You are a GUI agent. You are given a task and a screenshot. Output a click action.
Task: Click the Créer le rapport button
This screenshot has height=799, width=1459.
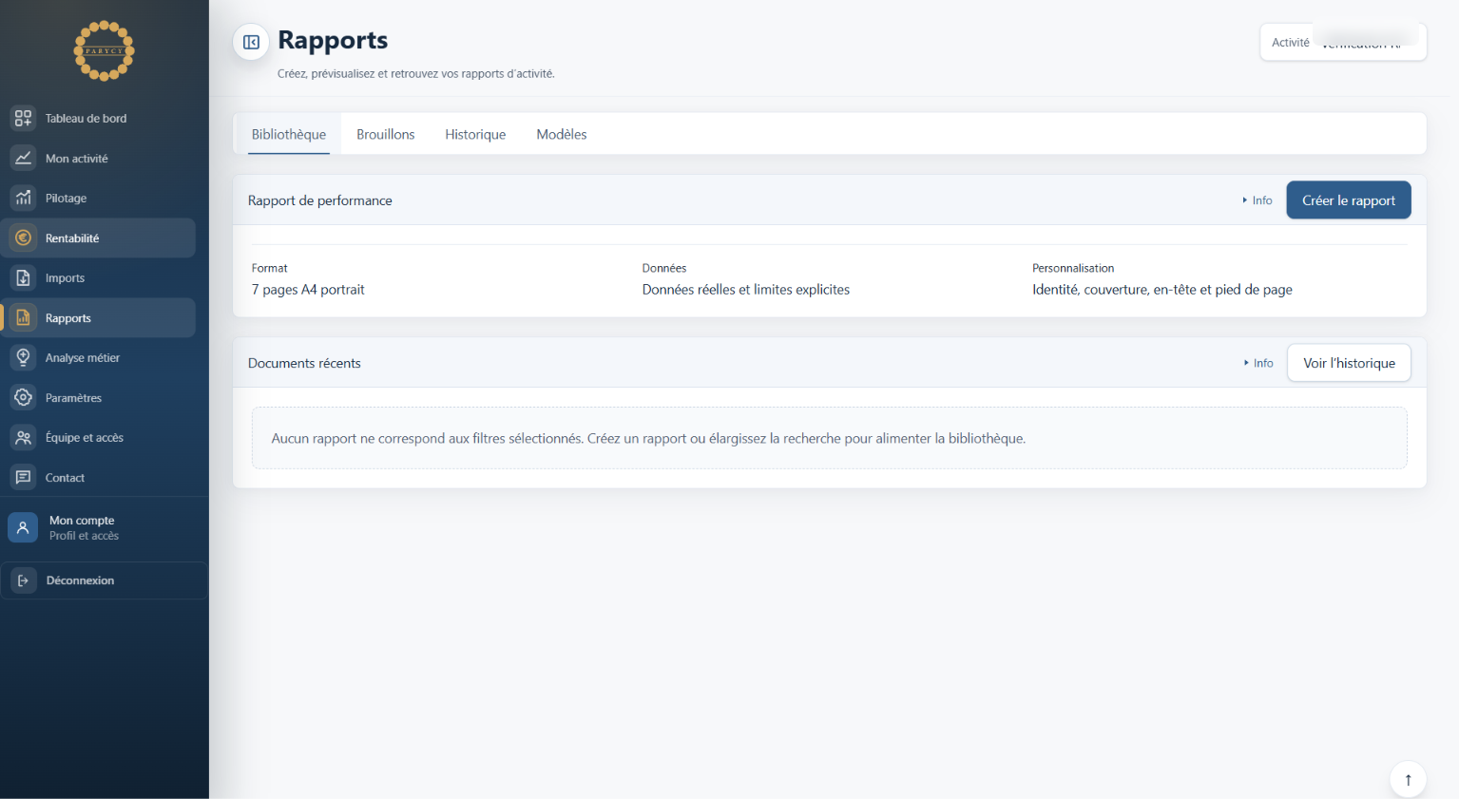point(1349,200)
